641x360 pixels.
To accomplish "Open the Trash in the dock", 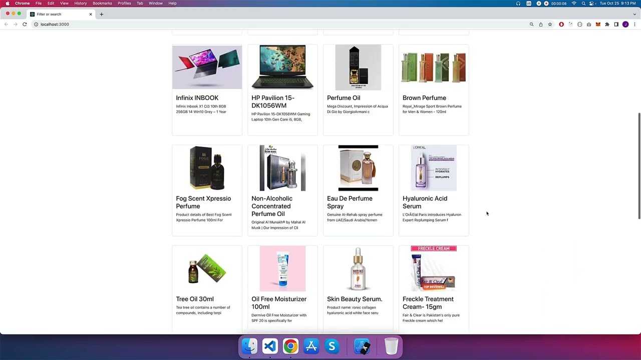I will tap(391, 346).
